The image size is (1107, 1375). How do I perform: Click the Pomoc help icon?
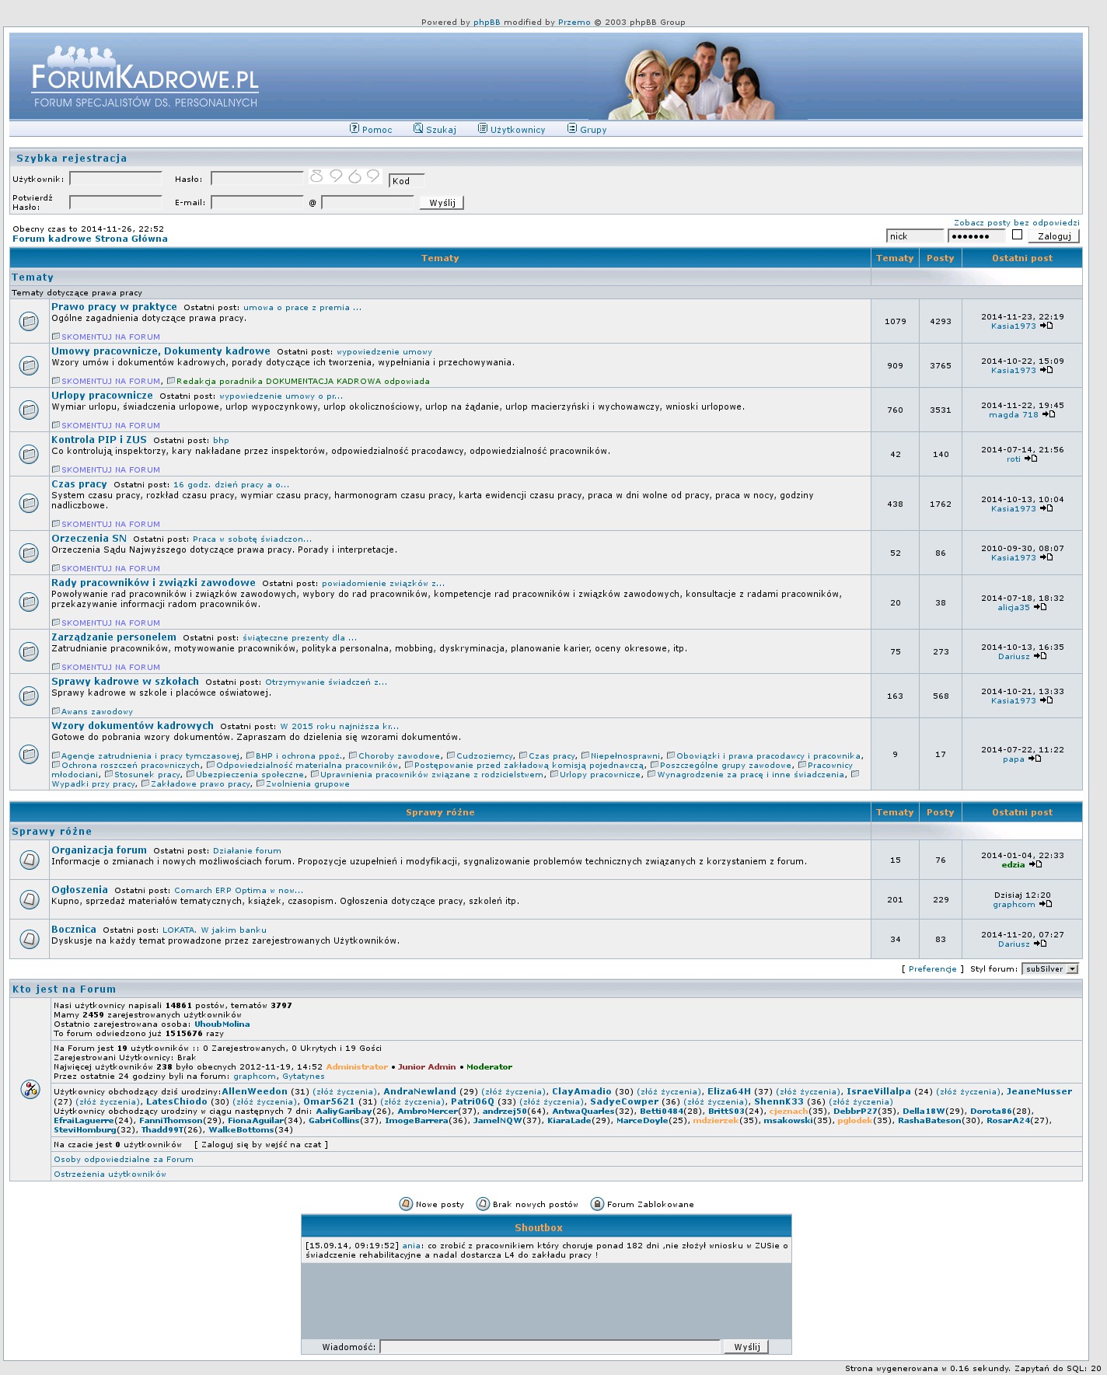[354, 128]
